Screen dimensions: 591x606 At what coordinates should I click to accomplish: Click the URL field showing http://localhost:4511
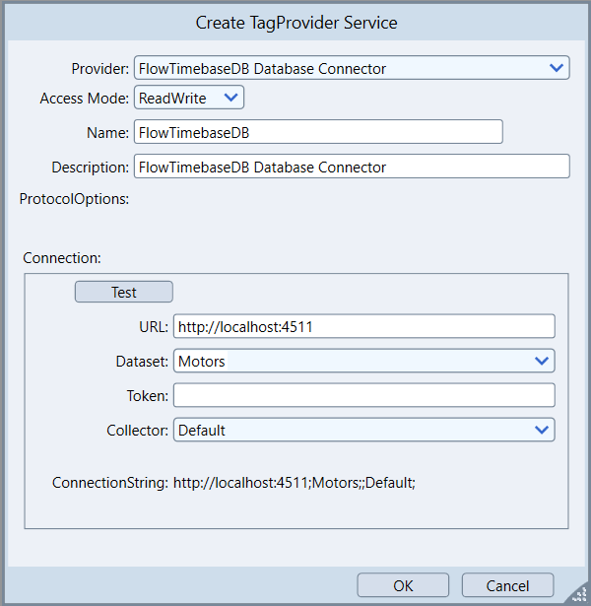pyautogui.click(x=363, y=326)
